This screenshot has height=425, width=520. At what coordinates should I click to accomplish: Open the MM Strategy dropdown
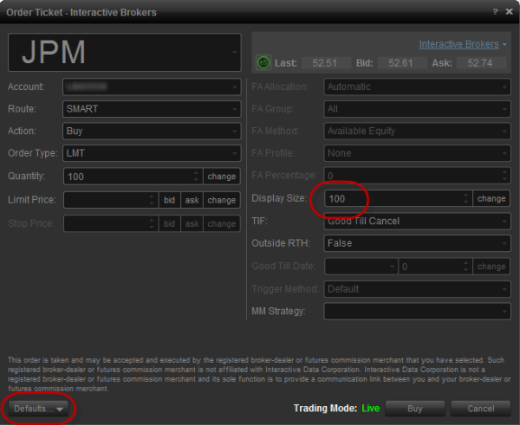(417, 312)
